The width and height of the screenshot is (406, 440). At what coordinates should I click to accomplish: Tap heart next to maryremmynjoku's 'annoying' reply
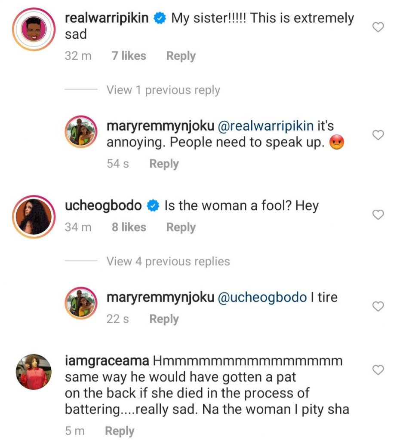378,135
